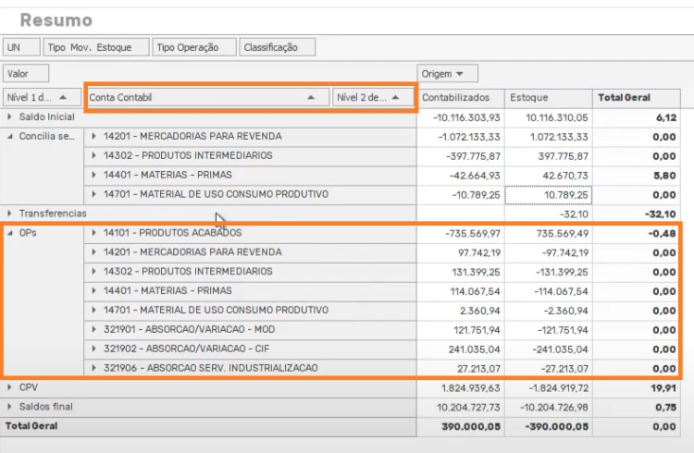Image resolution: width=694 pixels, height=453 pixels.
Task: Collapse the Concilia se... group
Action: click(10, 137)
